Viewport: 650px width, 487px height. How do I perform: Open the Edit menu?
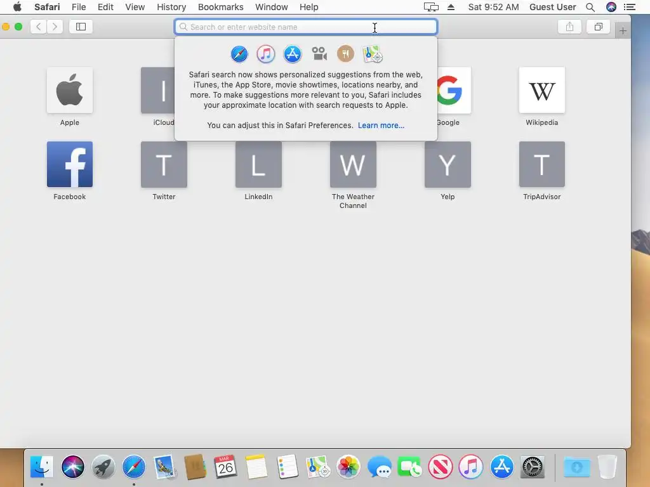pyautogui.click(x=106, y=7)
